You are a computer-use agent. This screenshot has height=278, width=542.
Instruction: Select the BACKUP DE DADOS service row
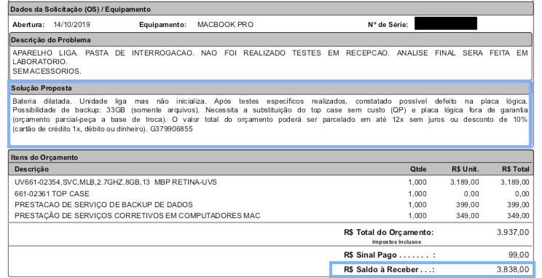click(x=271, y=204)
